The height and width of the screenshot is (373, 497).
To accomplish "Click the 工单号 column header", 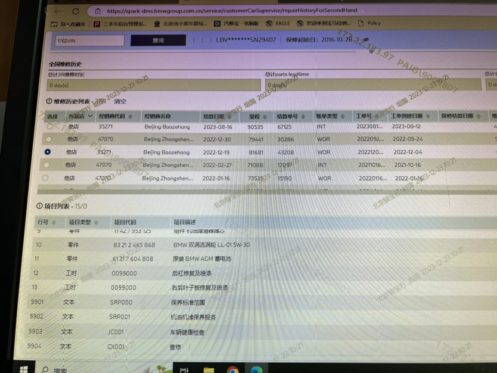I will (x=364, y=116).
